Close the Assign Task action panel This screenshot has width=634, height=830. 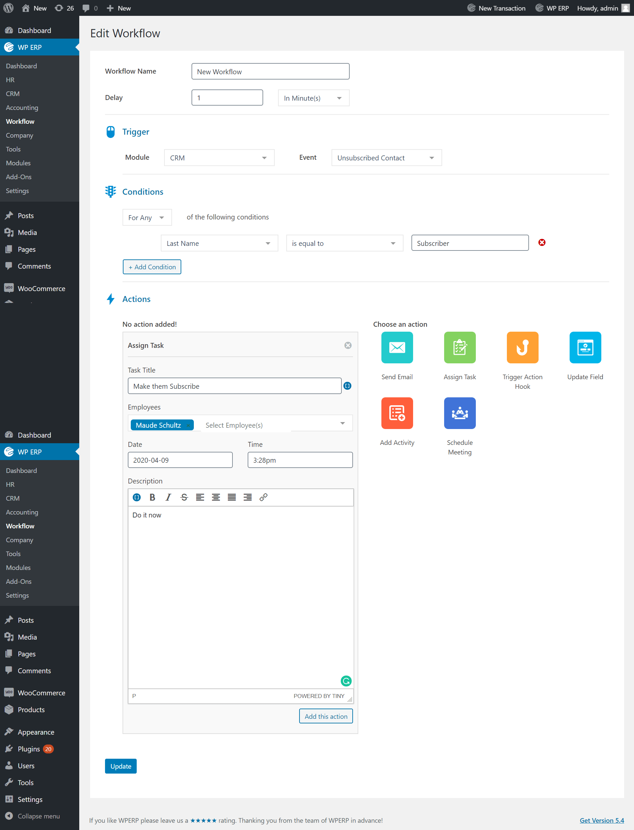pos(348,346)
